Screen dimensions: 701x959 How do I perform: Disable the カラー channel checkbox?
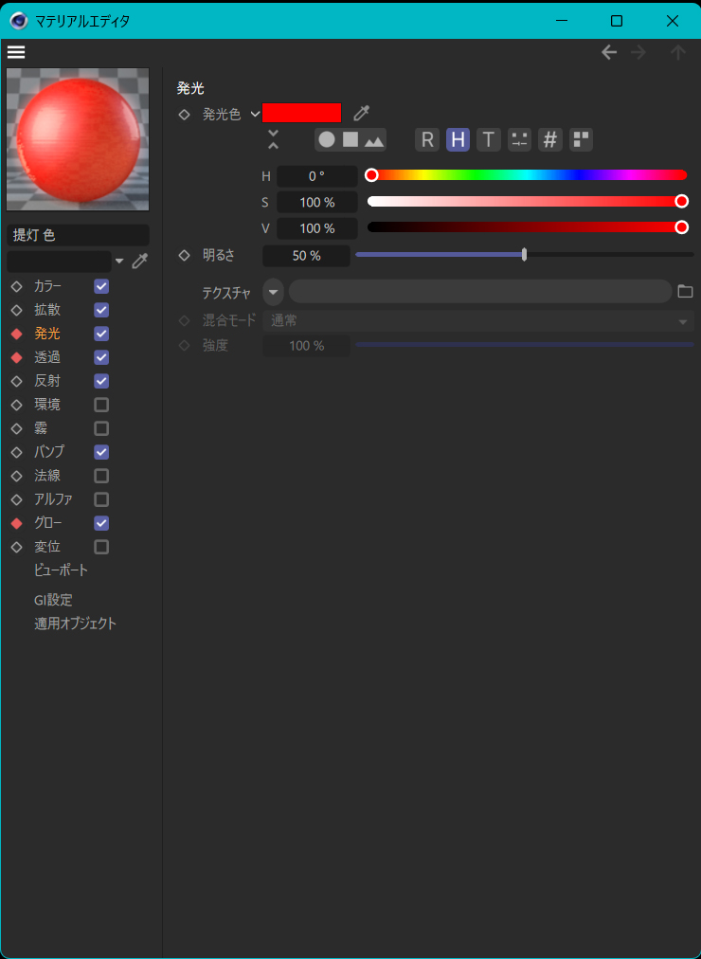click(x=101, y=286)
